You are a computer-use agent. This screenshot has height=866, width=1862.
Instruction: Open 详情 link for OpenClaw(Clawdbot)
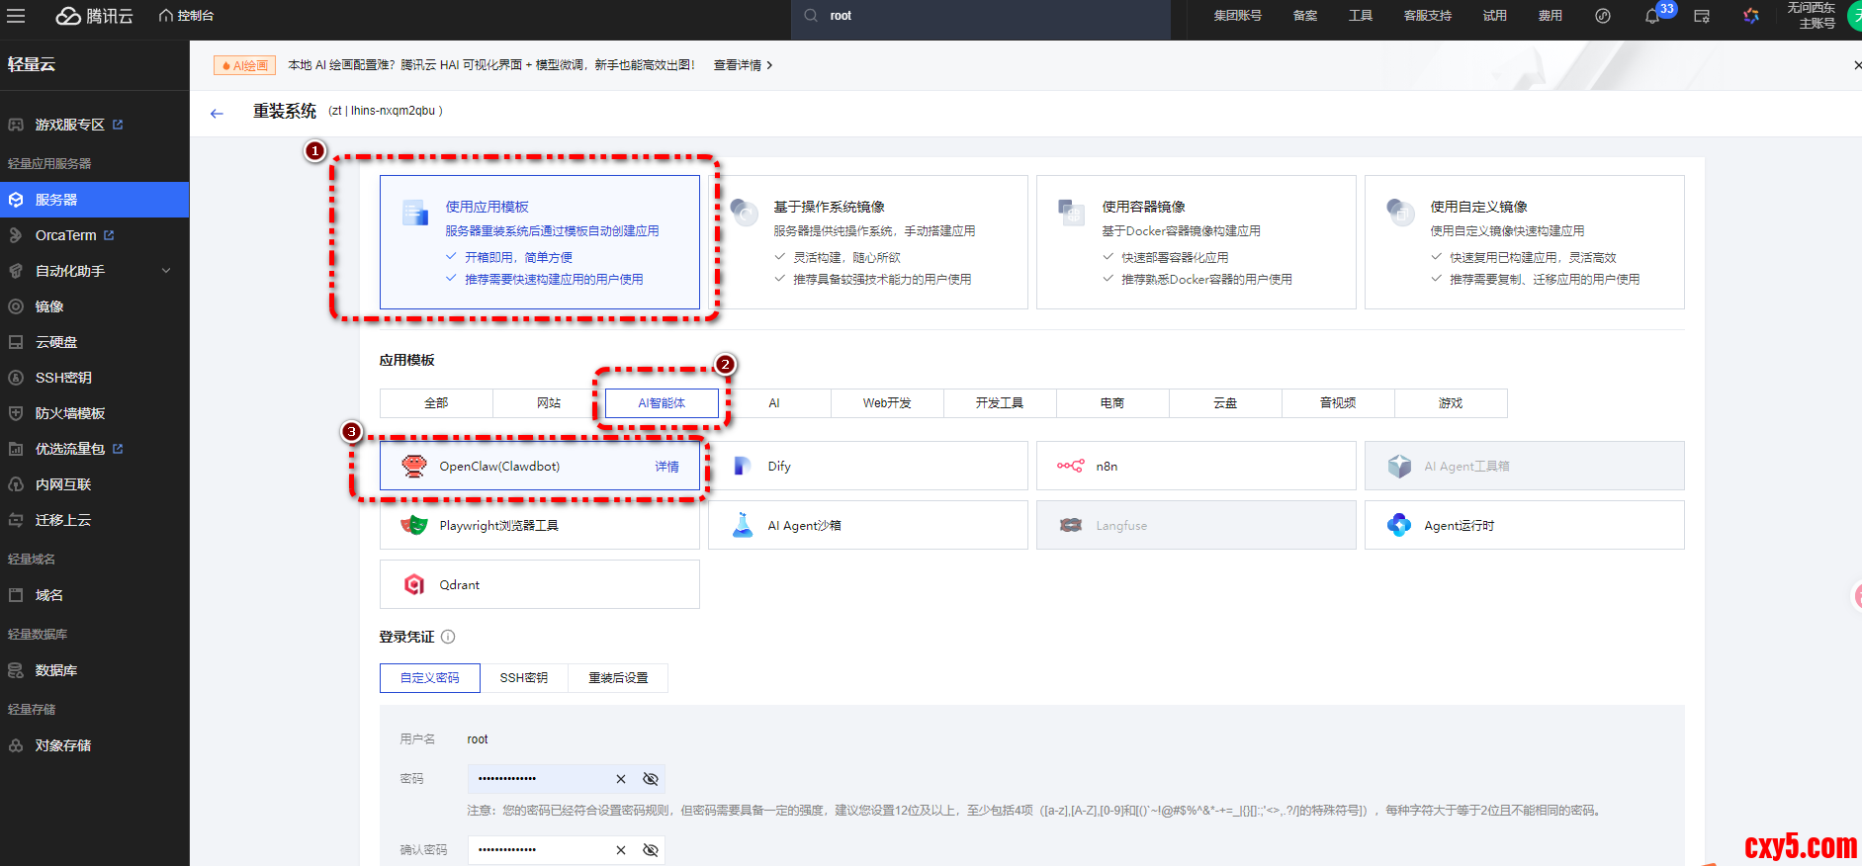666,467
